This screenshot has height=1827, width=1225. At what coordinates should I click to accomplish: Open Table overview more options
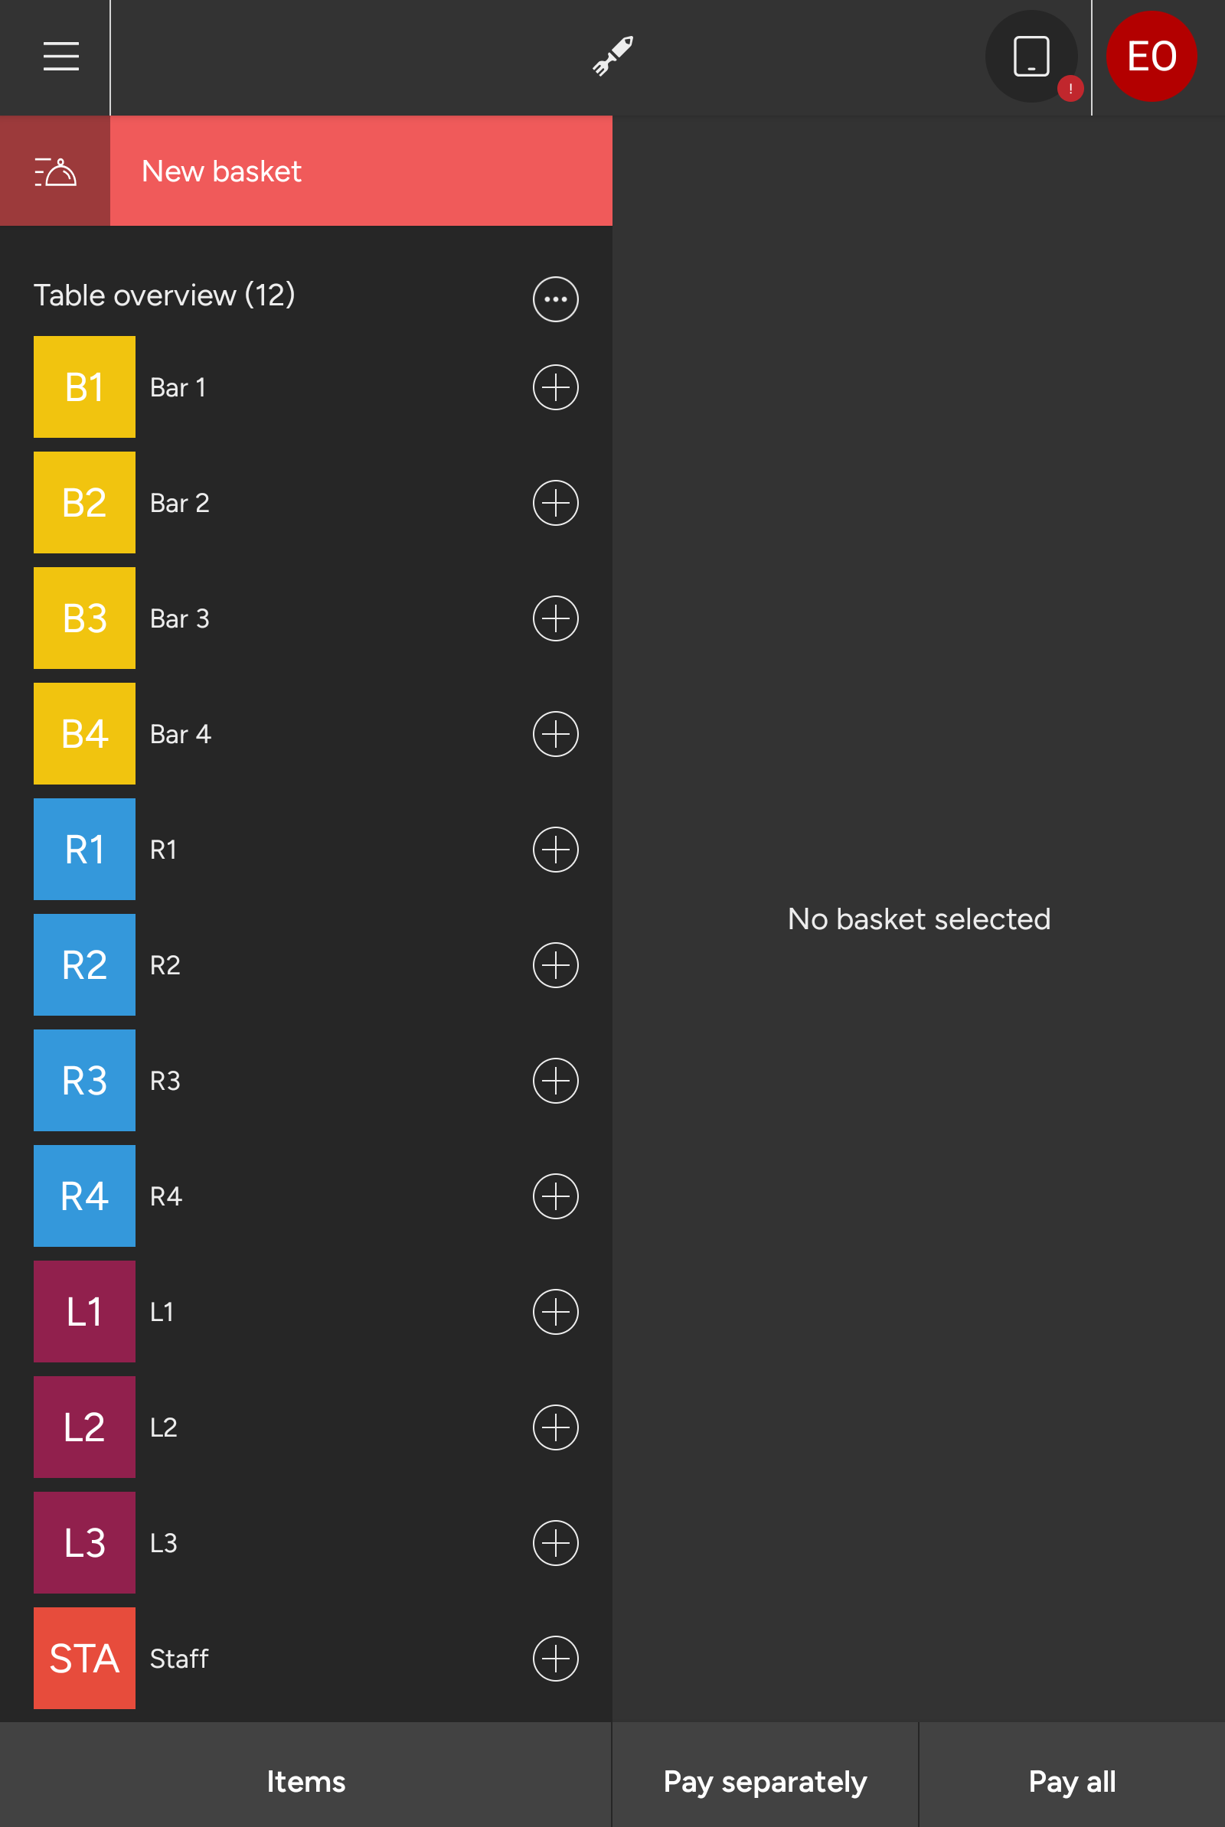[x=556, y=299]
